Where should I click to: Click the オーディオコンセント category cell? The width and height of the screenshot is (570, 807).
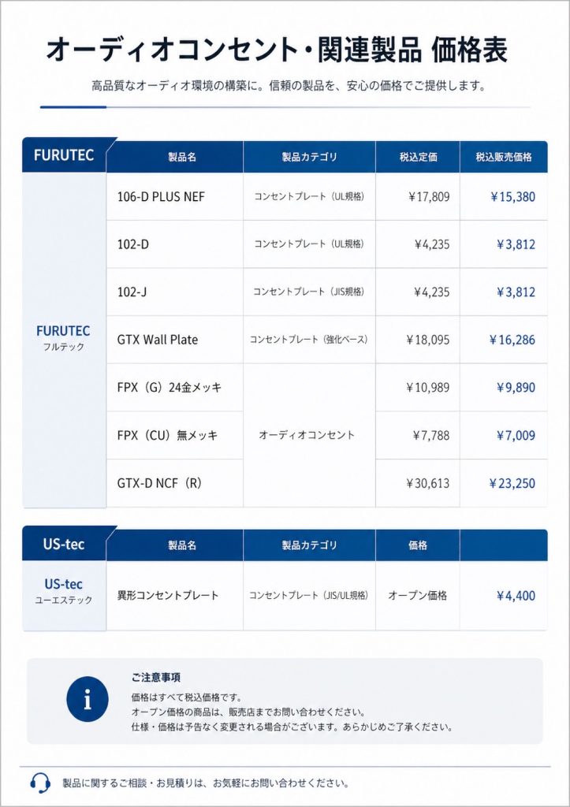(307, 435)
